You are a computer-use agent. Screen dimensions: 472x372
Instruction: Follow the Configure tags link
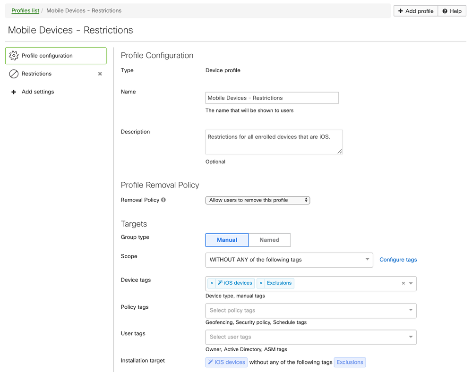point(398,260)
